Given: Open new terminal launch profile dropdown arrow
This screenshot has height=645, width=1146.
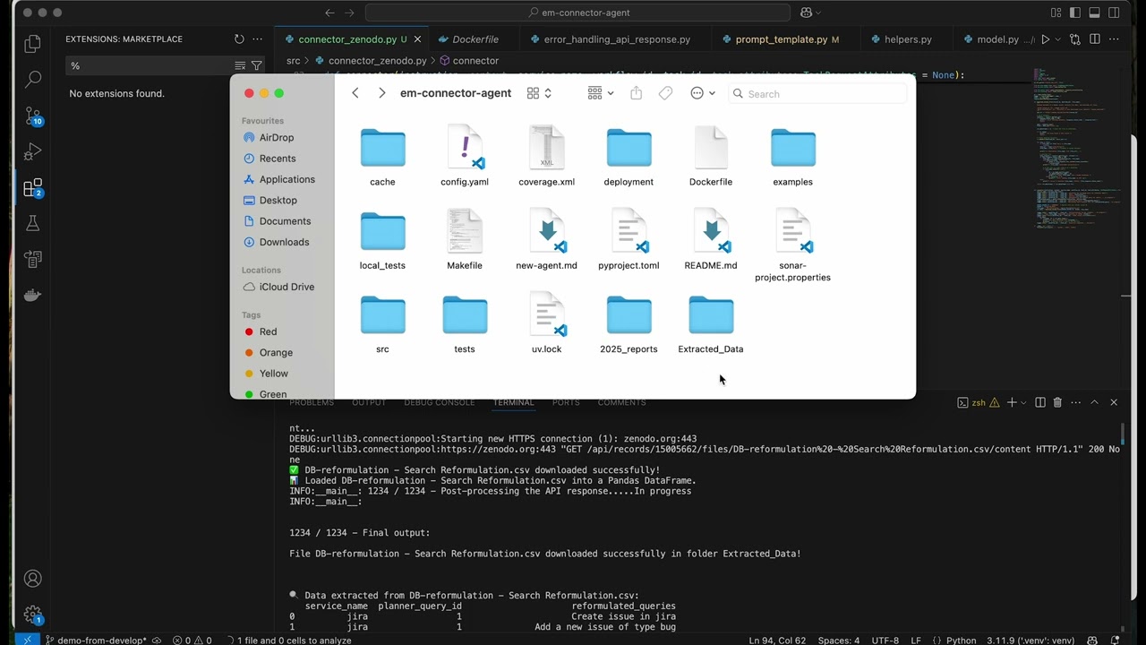Looking at the screenshot, I should click(x=1023, y=403).
